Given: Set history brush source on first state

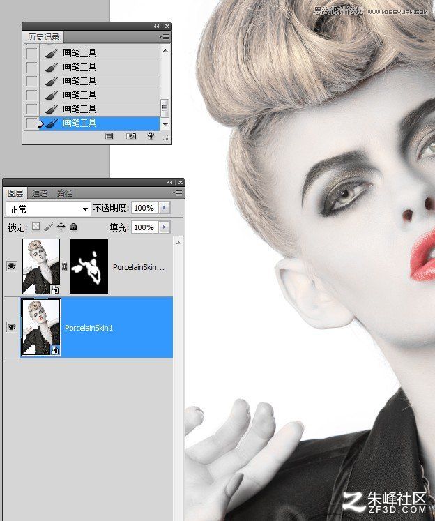Looking at the screenshot, I should (x=32, y=53).
